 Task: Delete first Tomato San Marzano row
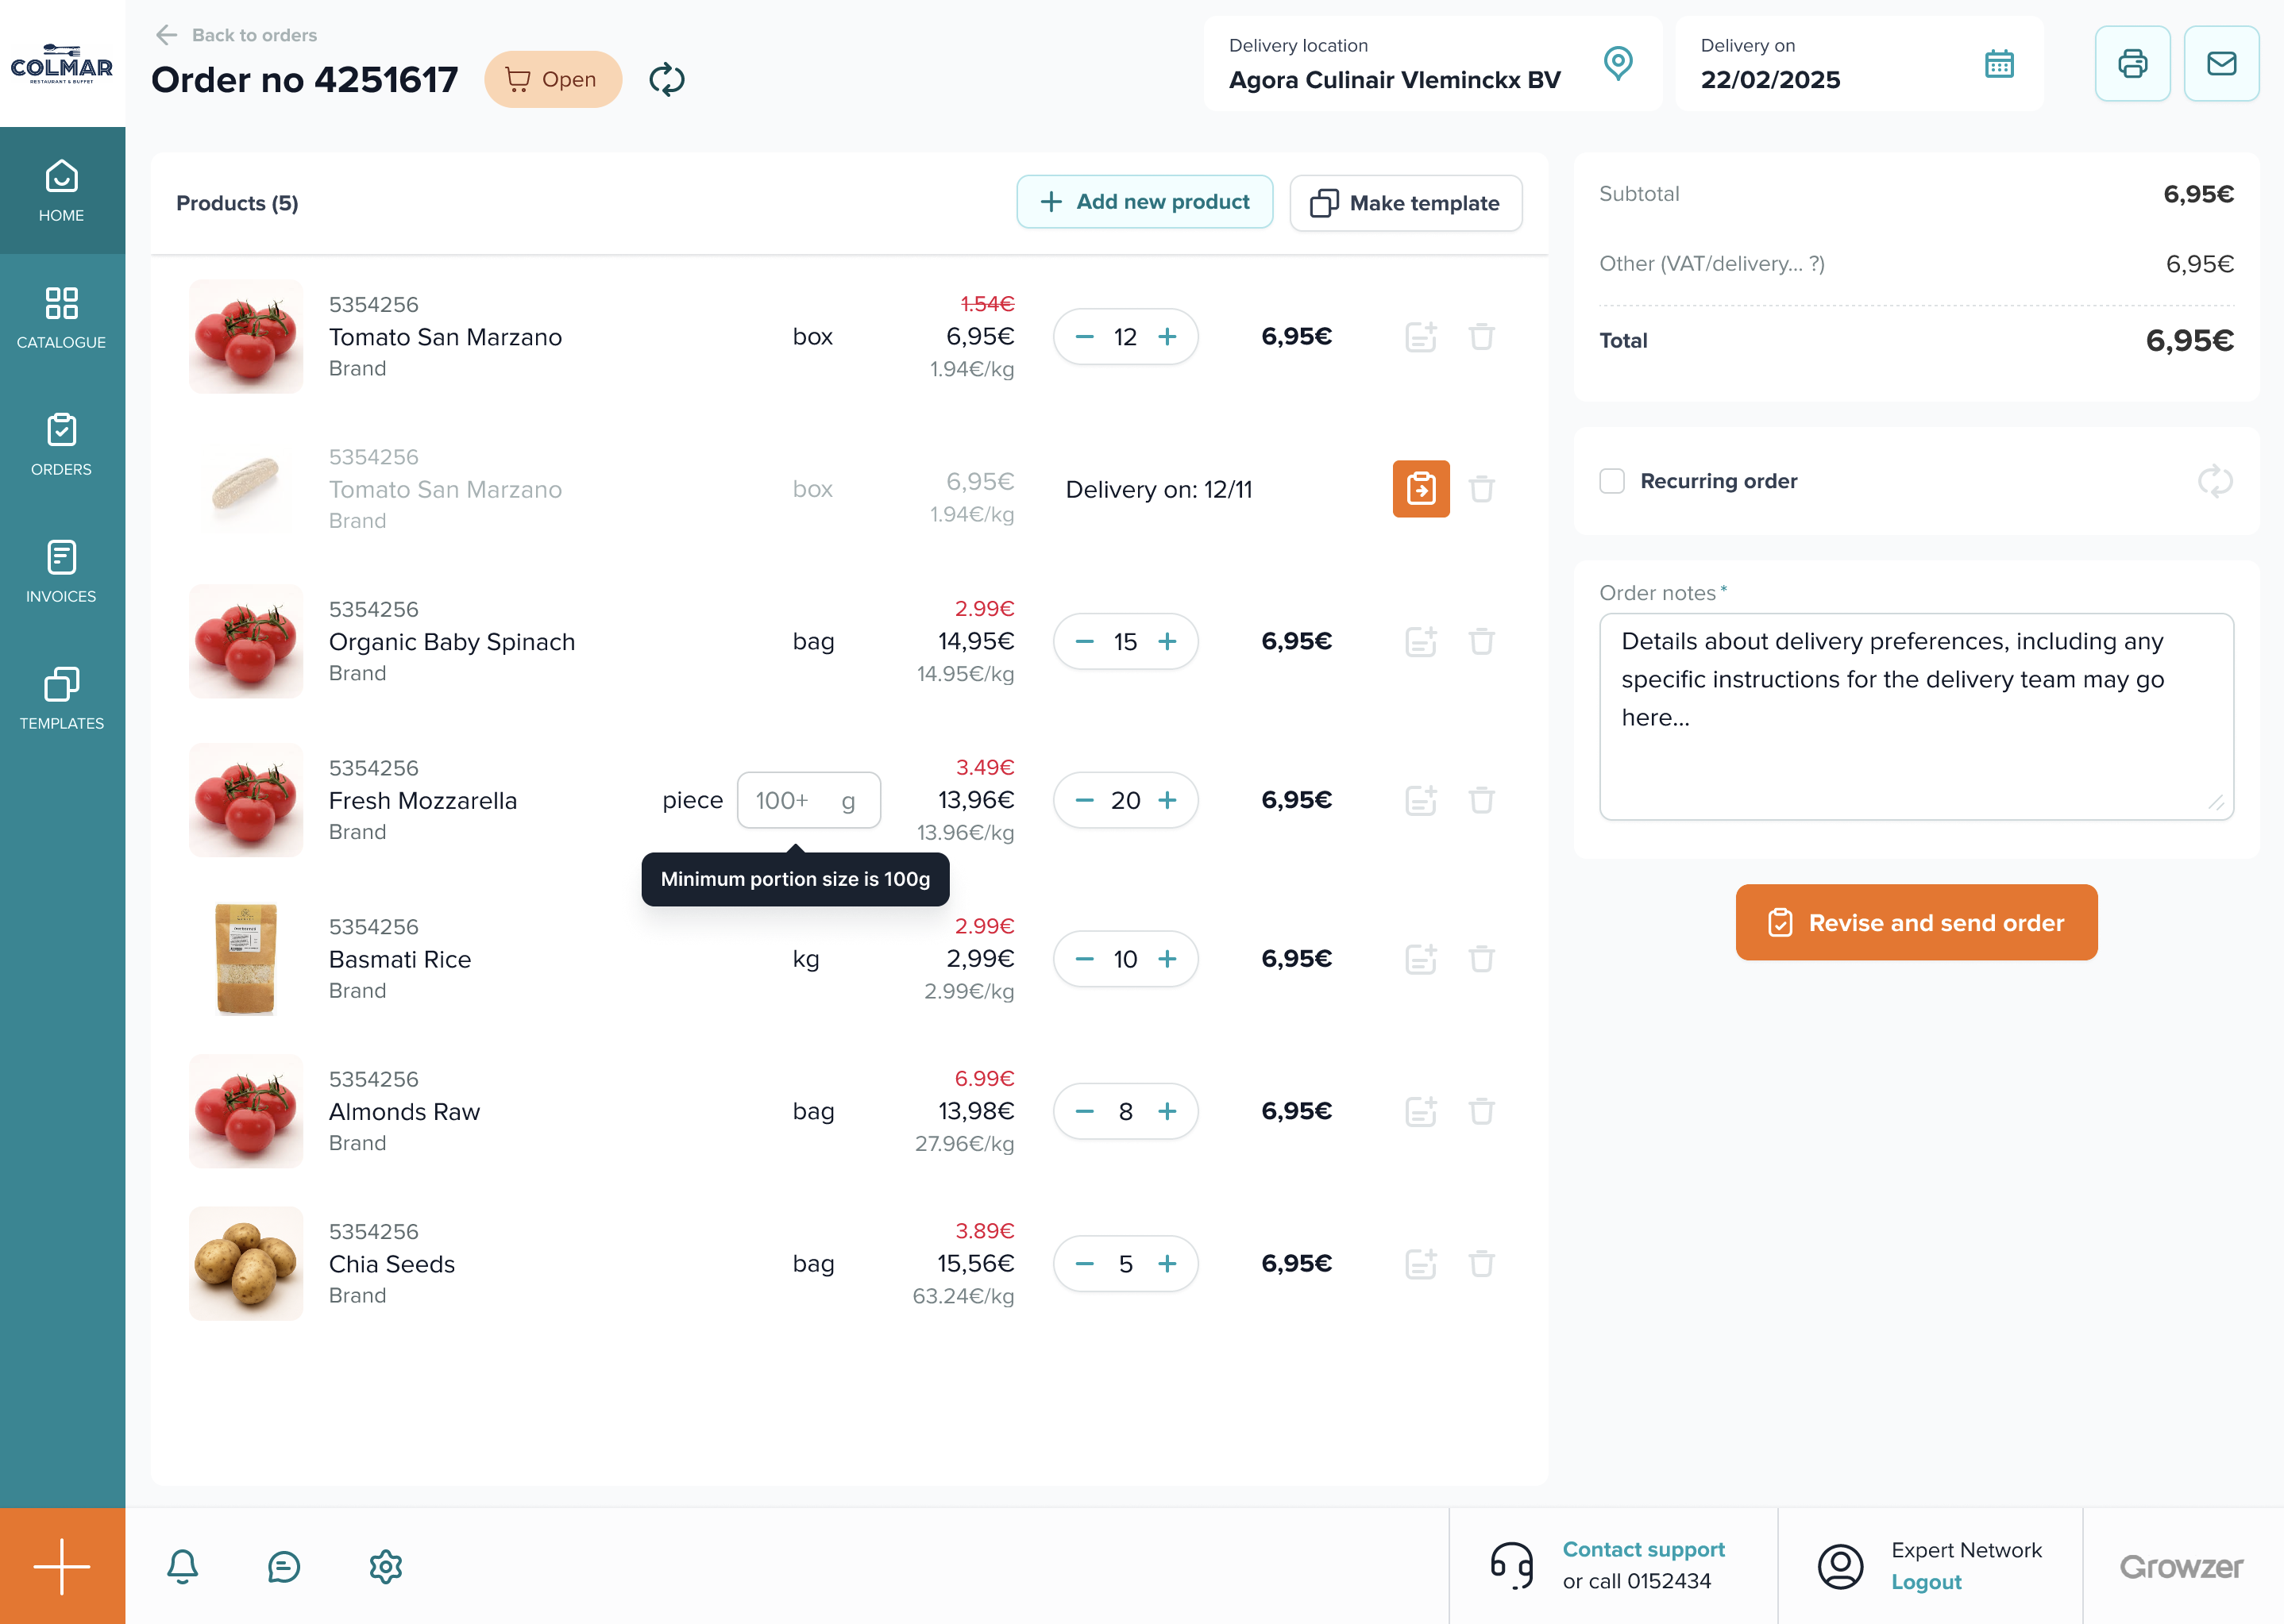(1482, 337)
